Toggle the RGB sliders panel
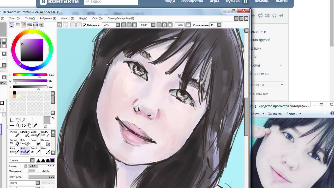 [17, 25]
